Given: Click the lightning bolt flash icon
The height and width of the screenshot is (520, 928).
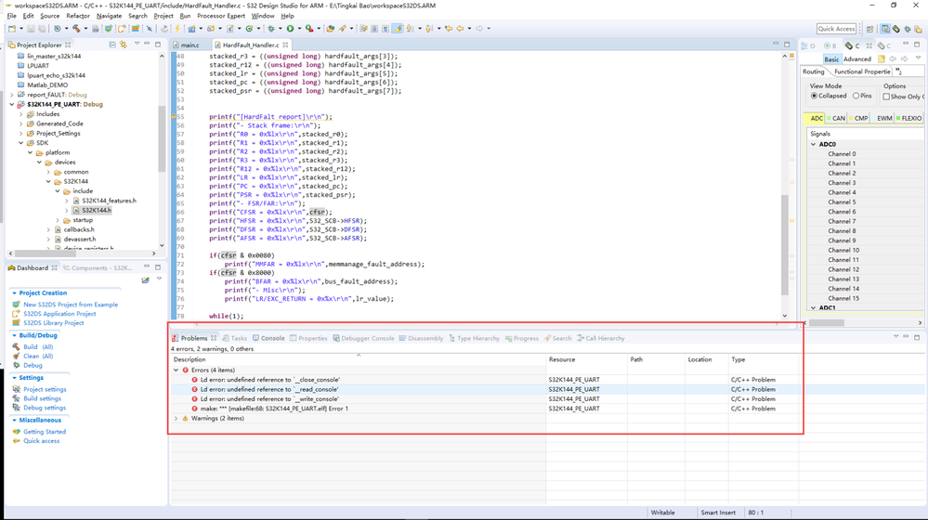Looking at the screenshot, I should pyautogui.click(x=177, y=29).
